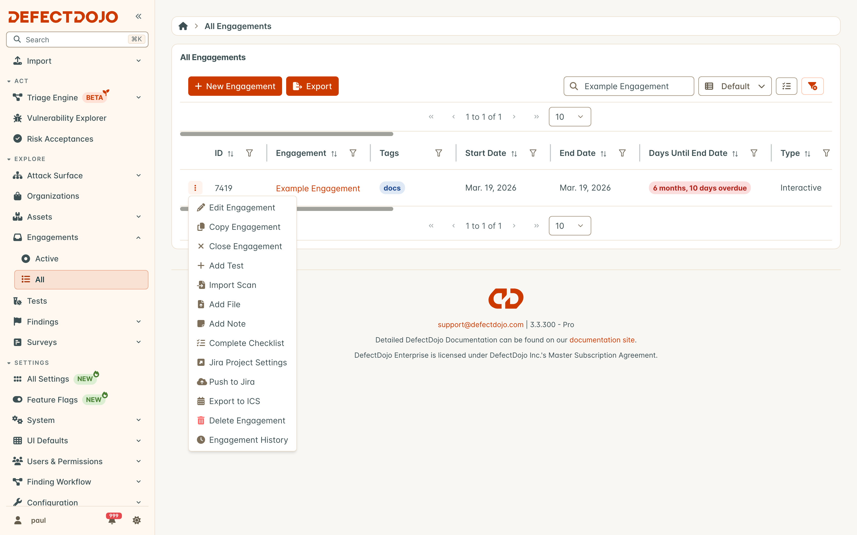Select Copy Engagement menu entry
This screenshot has height=535, width=857.
(242, 227)
